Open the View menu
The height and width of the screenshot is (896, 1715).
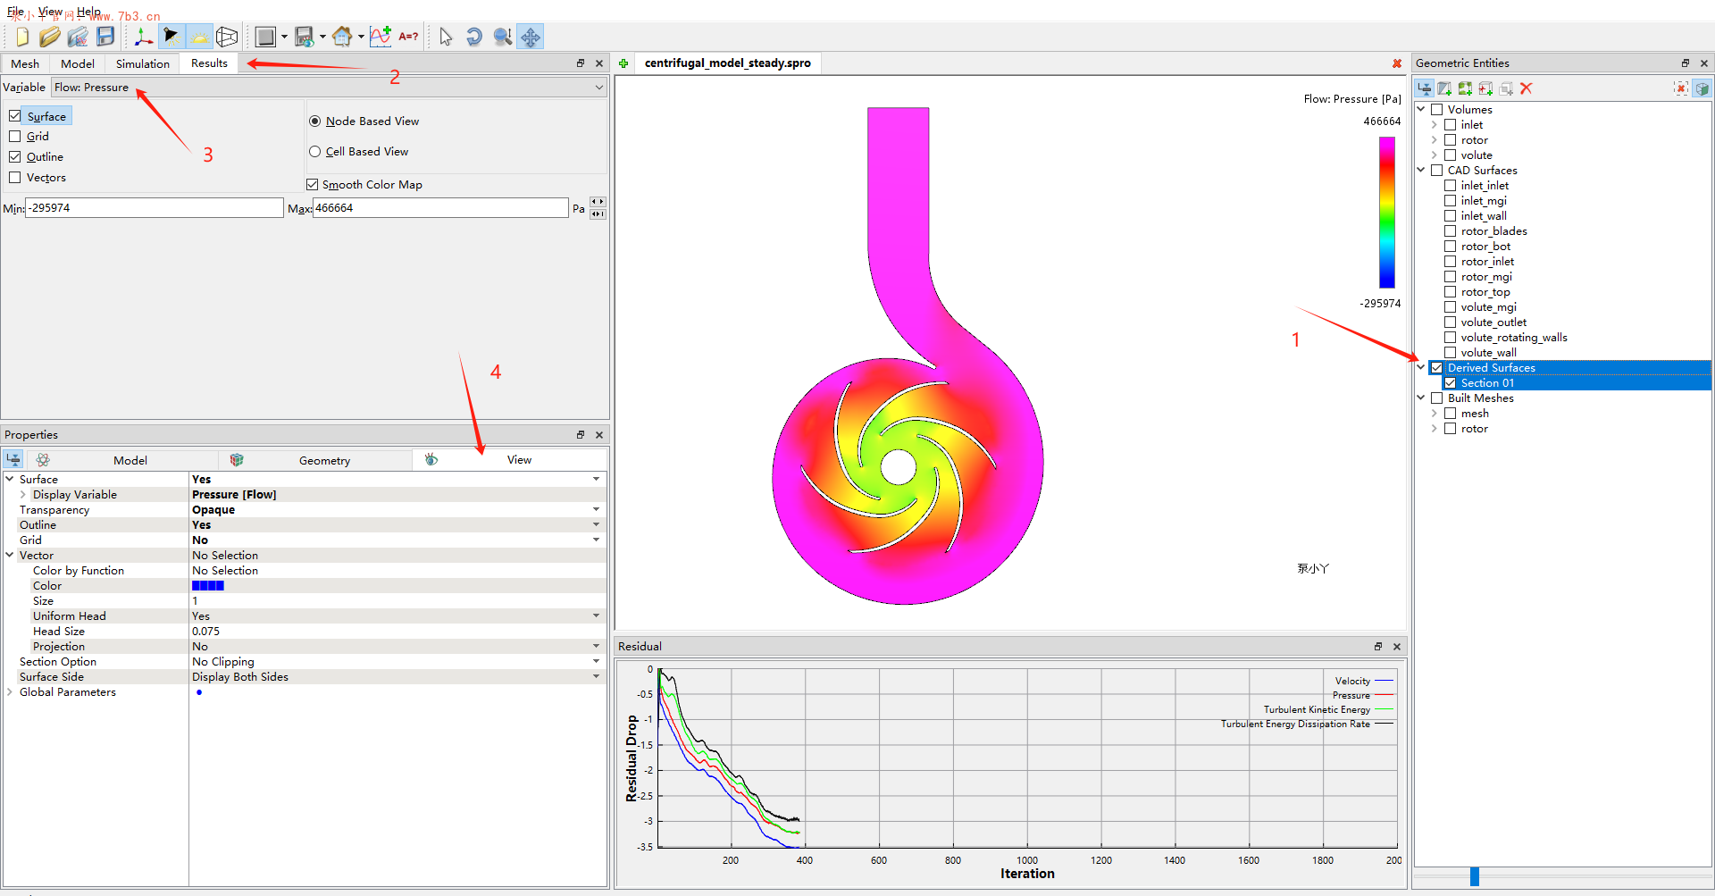[x=50, y=12]
